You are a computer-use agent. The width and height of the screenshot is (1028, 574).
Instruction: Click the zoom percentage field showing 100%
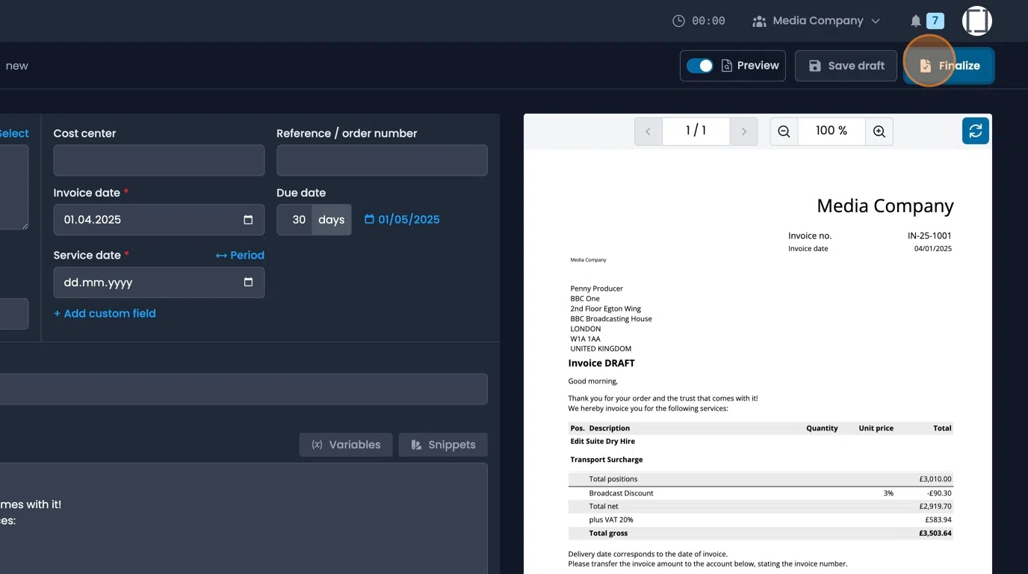pyautogui.click(x=831, y=131)
